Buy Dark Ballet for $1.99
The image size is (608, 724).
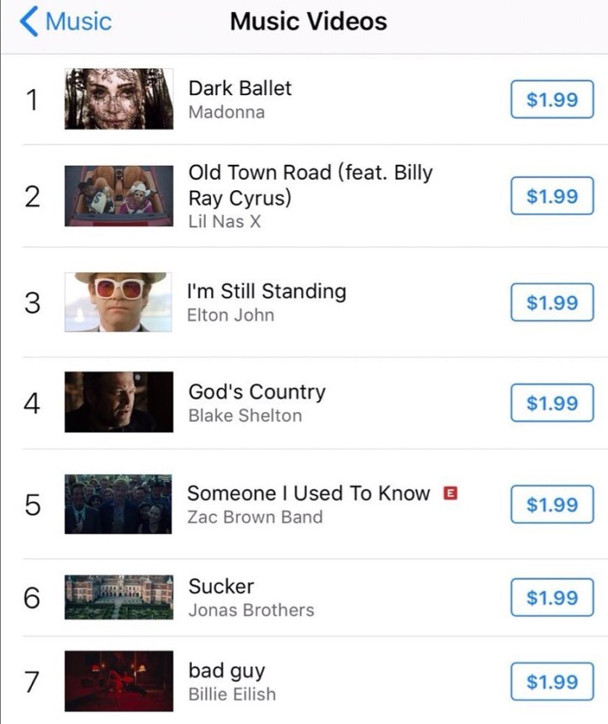(552, 100)
